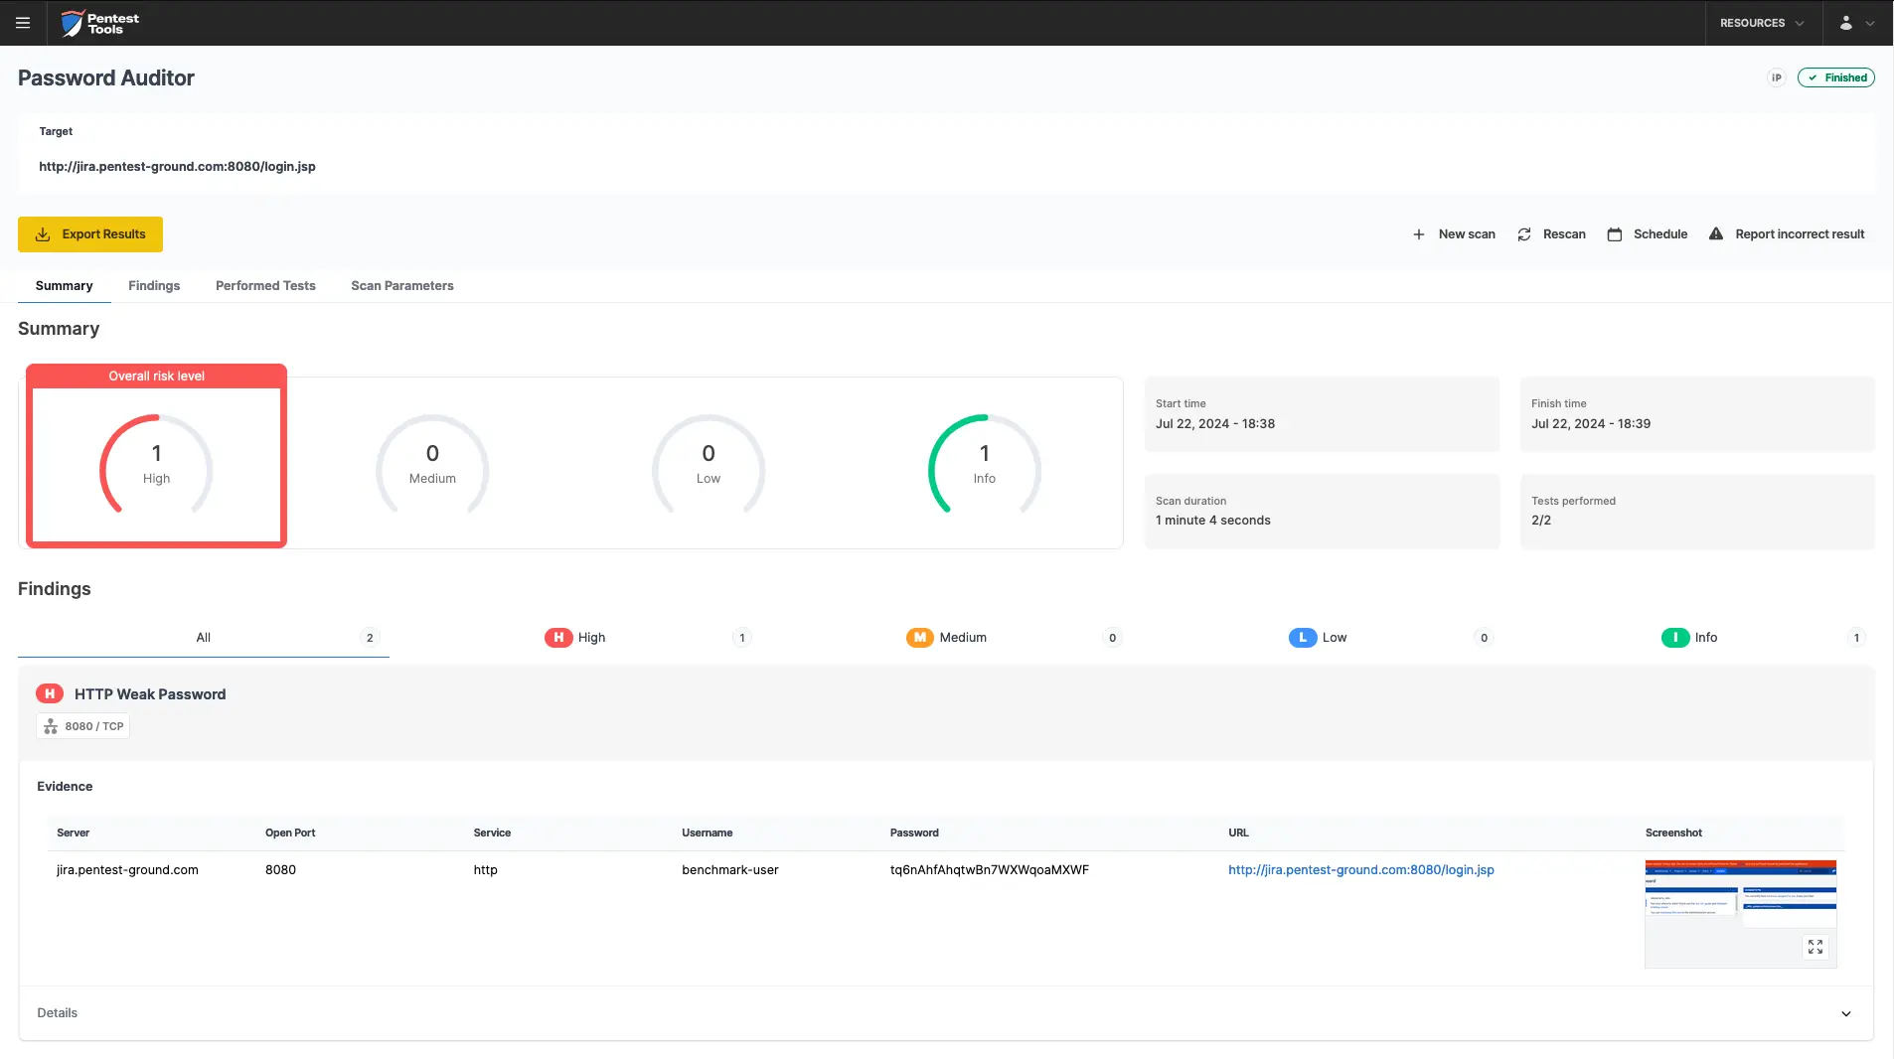Click Report incorrect result
1894x1059 pixels.
1787,234
